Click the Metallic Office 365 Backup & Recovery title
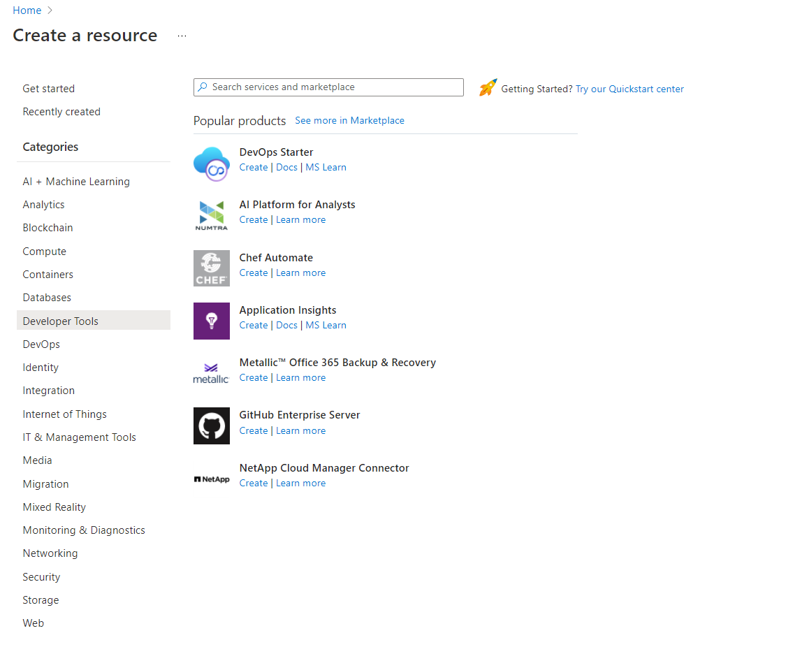The image size is (809, 647). coord(337,363)
